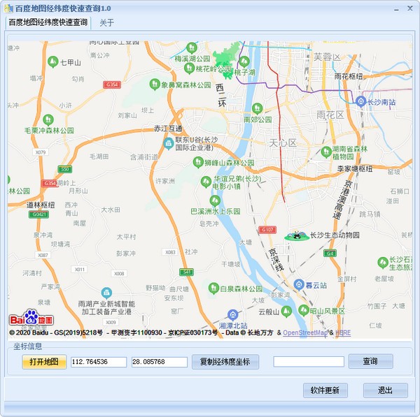Click the empty search input field

point(309,361)
